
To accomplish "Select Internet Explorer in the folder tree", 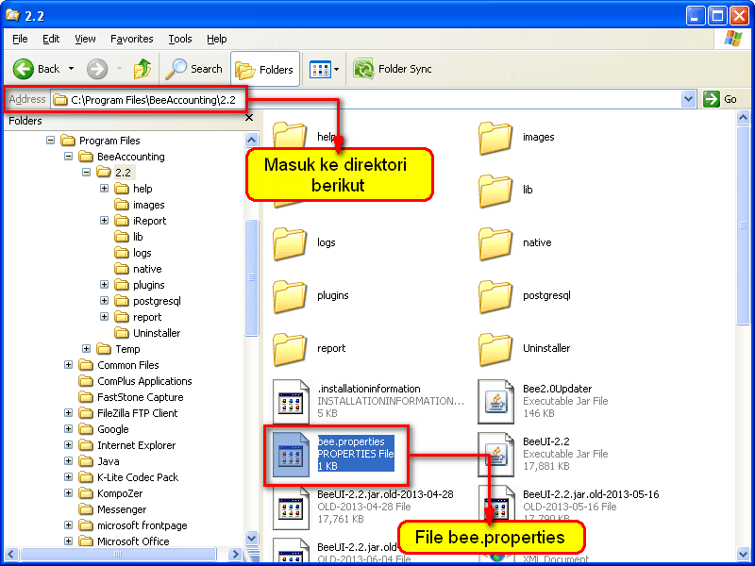I will tap(127, 445).
